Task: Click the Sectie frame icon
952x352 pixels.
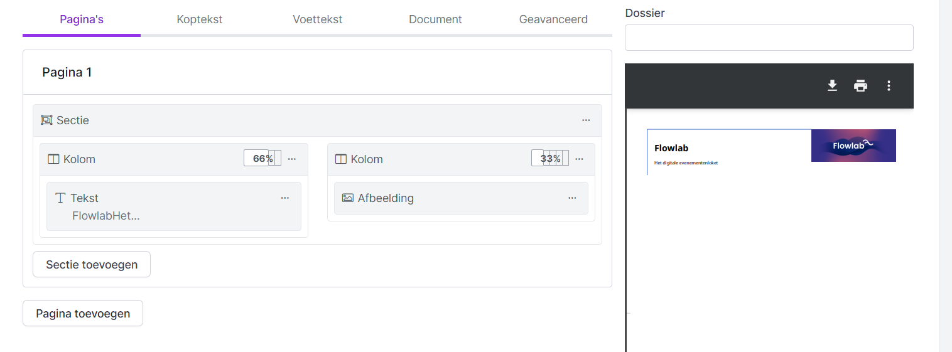Action: pos(46,120)
